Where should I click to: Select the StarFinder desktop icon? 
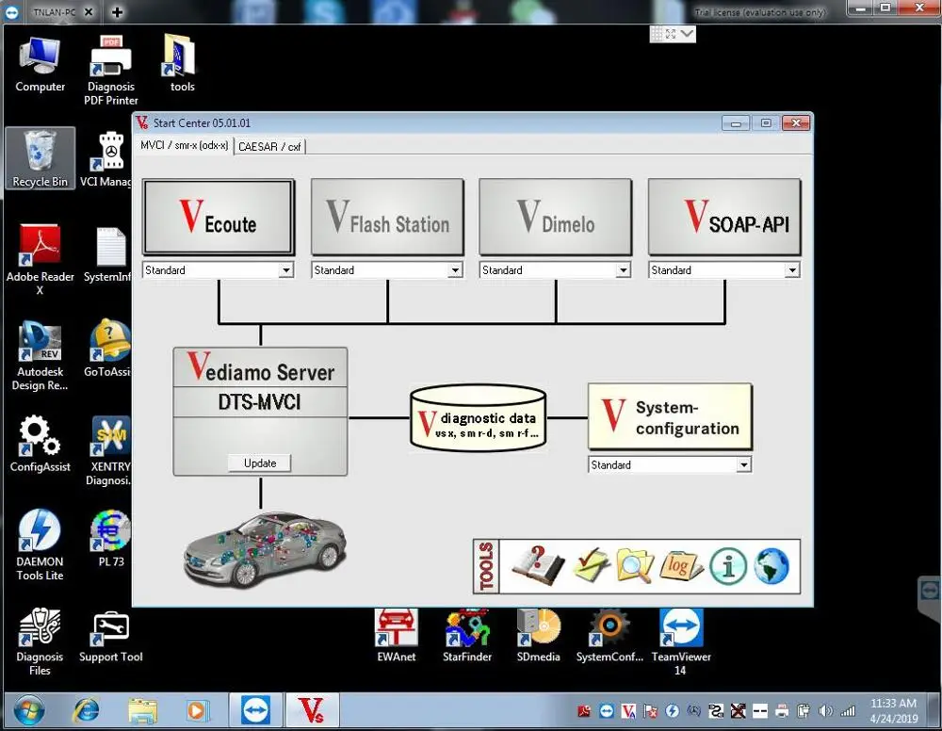click(x=467, y=636)
